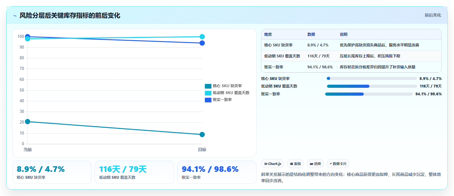Click the lightning icon beside the card title
Image resolution: width=454 pixels, height=196 pixels.
[15, 16]
